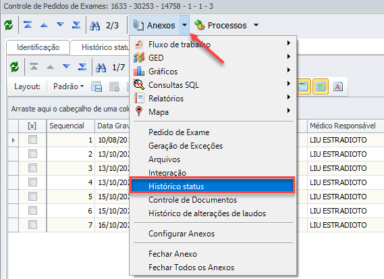Open the Processos dropdown arrow

coord(256,25)
